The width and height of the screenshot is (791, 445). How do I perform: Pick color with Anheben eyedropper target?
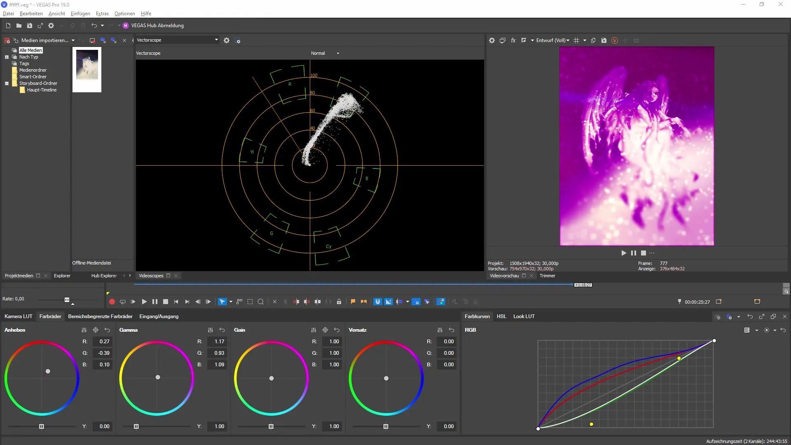click(96, 330)
